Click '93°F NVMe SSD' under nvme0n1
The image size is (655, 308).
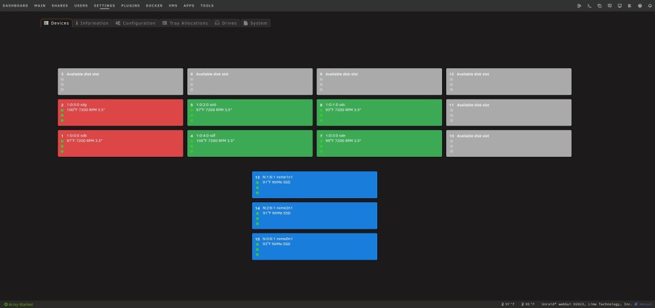276,244
